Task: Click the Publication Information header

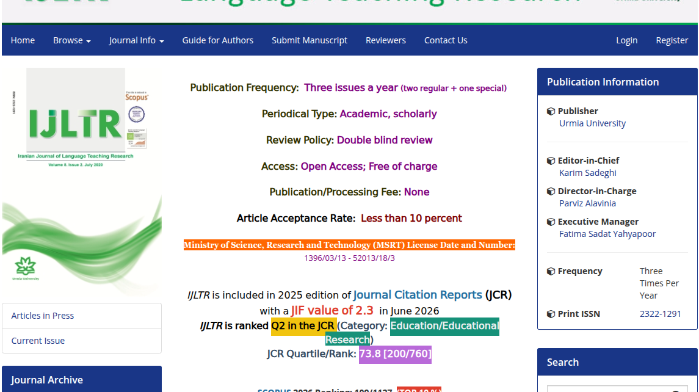Action: click(617, 82)
